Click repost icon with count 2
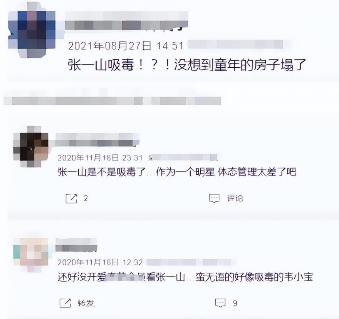 click(71, 199)
